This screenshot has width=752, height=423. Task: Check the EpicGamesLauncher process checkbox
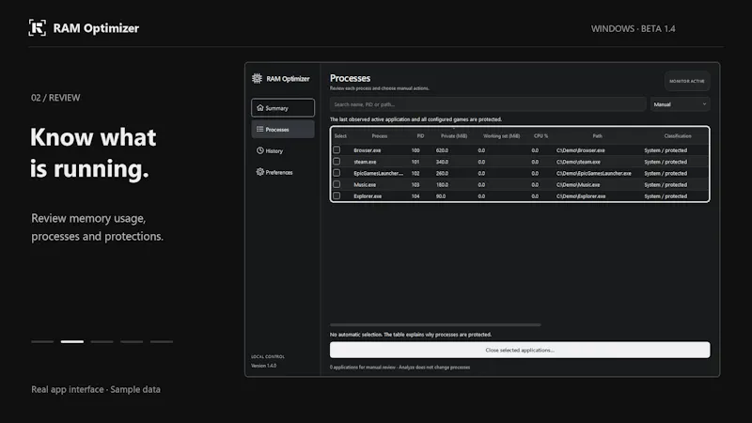(x=337, y=173)
